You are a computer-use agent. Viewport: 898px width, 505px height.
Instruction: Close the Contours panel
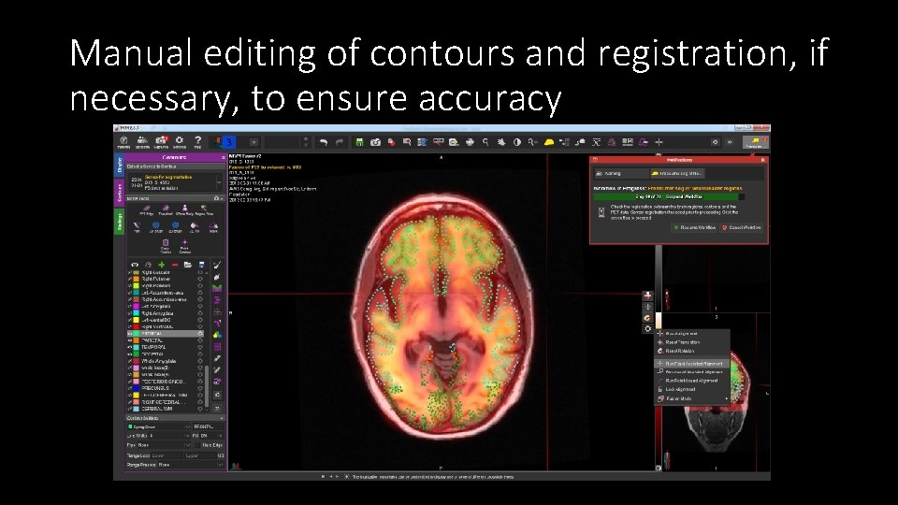[x=223, y=157]
